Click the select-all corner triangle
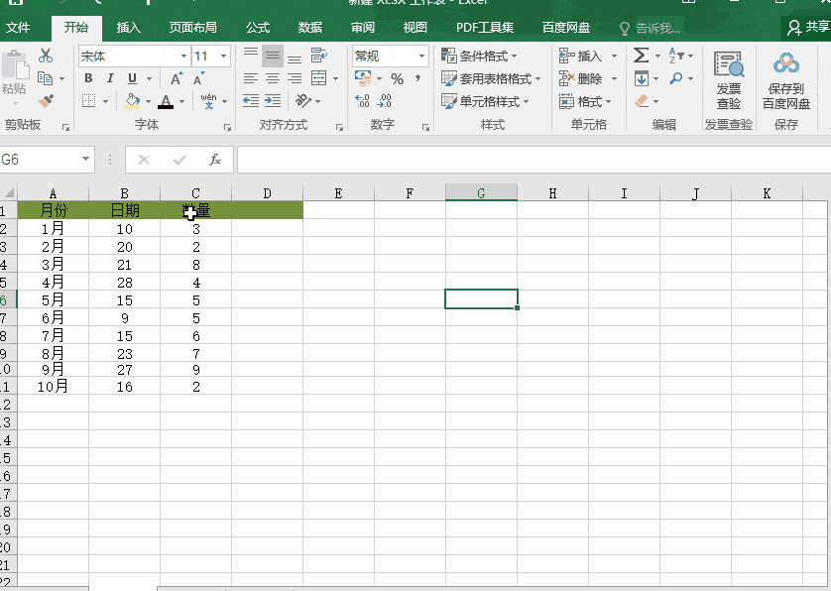 pyautogui.click(x=9, y=193)
